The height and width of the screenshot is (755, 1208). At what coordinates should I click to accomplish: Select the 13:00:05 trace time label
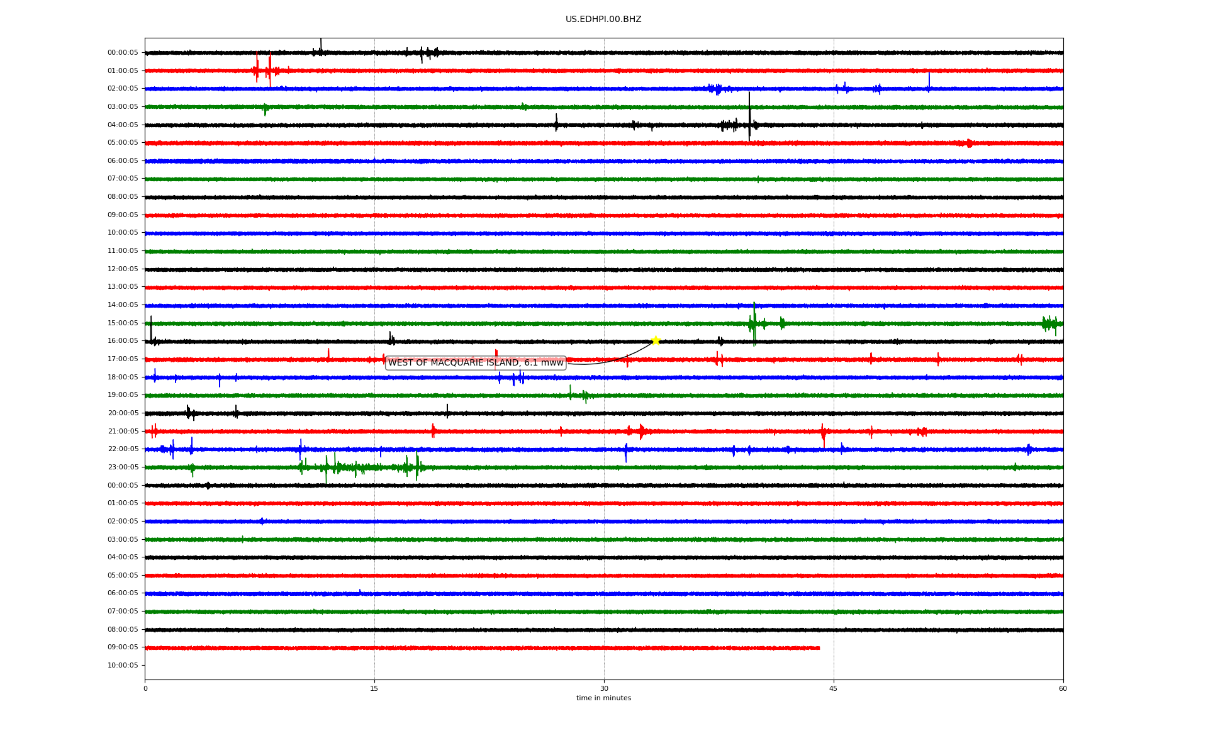click(x=123, y=287)
